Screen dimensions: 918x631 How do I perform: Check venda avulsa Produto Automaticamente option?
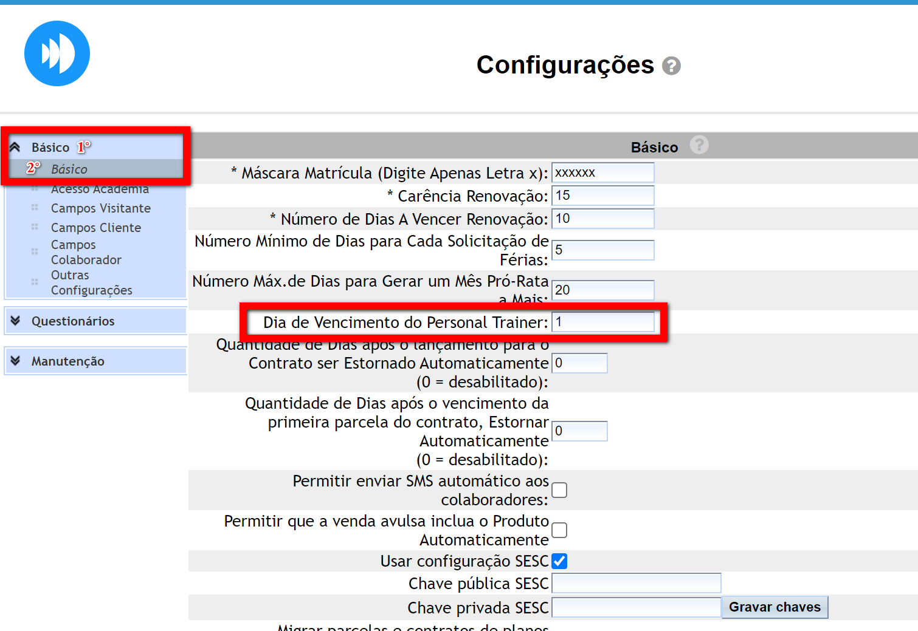click(559, 530)
